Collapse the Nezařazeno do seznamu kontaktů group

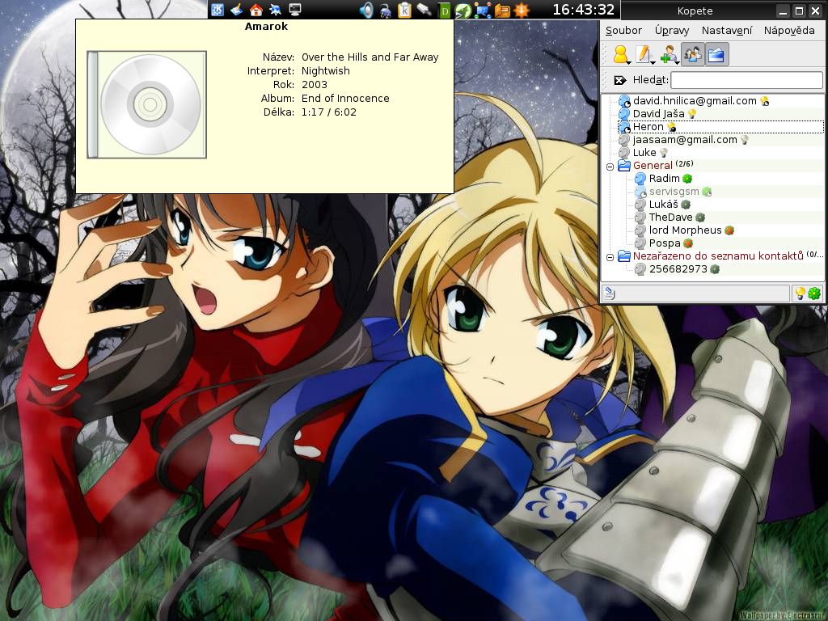(610, 257)
